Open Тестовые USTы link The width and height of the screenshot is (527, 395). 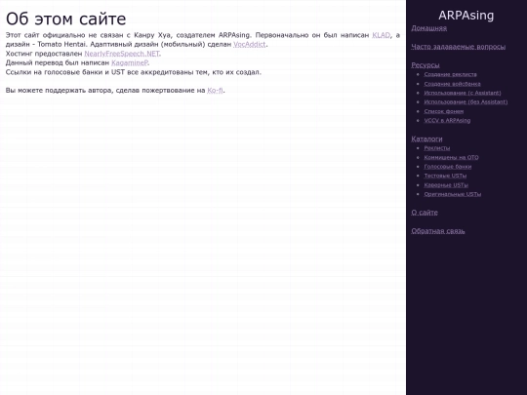click(x=445, y=176)
